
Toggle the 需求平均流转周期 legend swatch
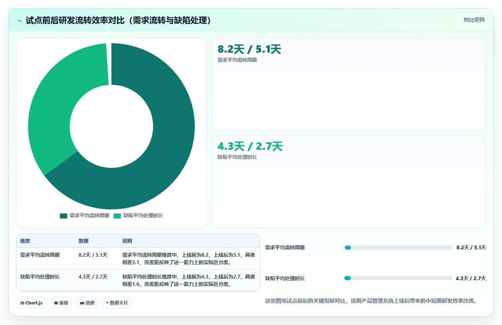pyautogui.click(x=63, y=216)
